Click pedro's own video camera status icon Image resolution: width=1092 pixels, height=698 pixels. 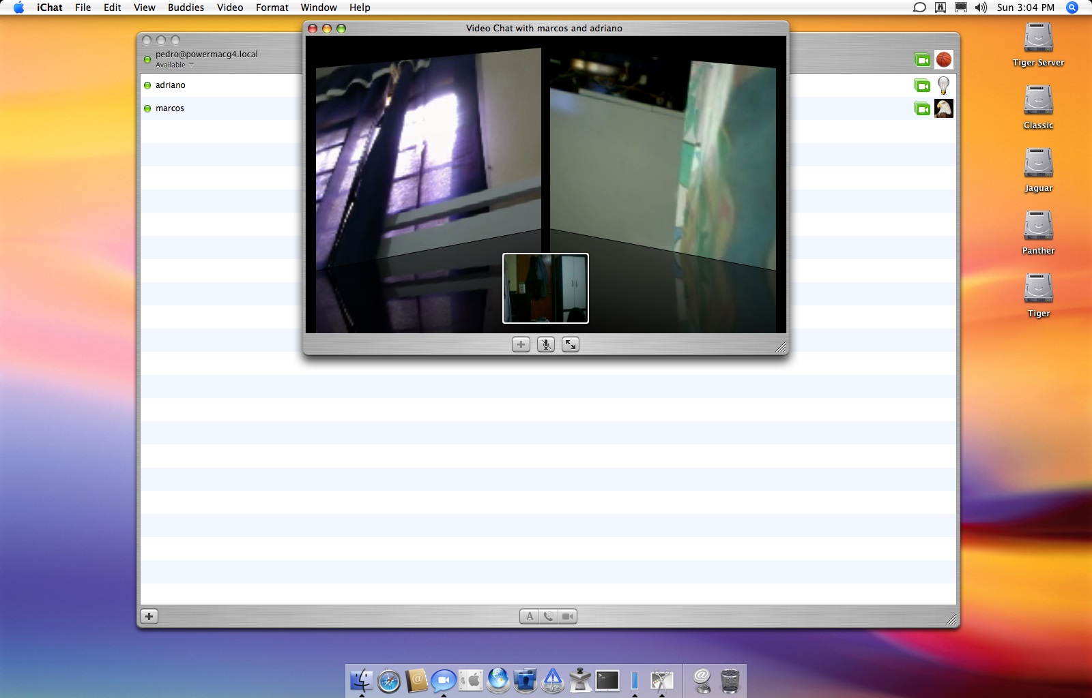pos(922,60)
